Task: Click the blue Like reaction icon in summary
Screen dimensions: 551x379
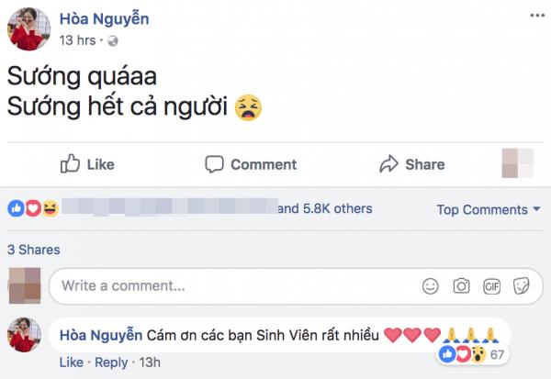Action: [16, 209]
